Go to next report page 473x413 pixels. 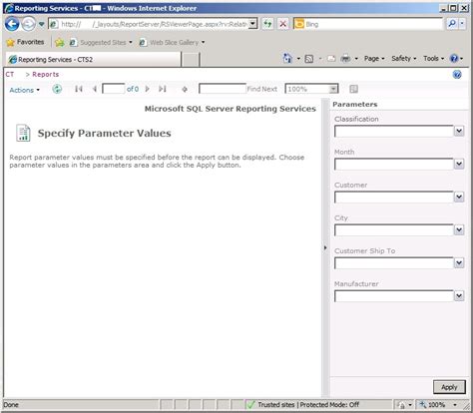tap(148, 89)
